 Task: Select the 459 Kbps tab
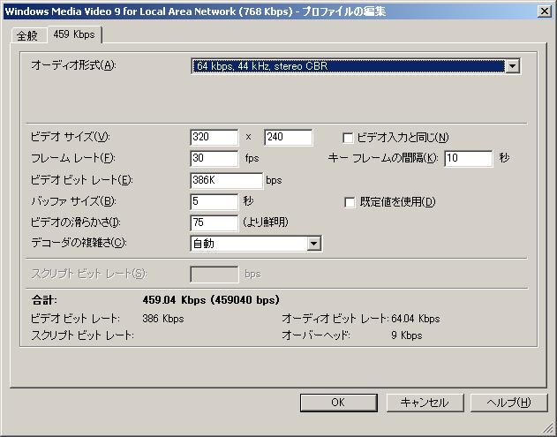[x=75, y=34]
